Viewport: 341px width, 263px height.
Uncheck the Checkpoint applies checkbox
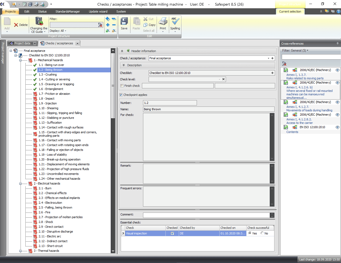click(x=121, y=95)
